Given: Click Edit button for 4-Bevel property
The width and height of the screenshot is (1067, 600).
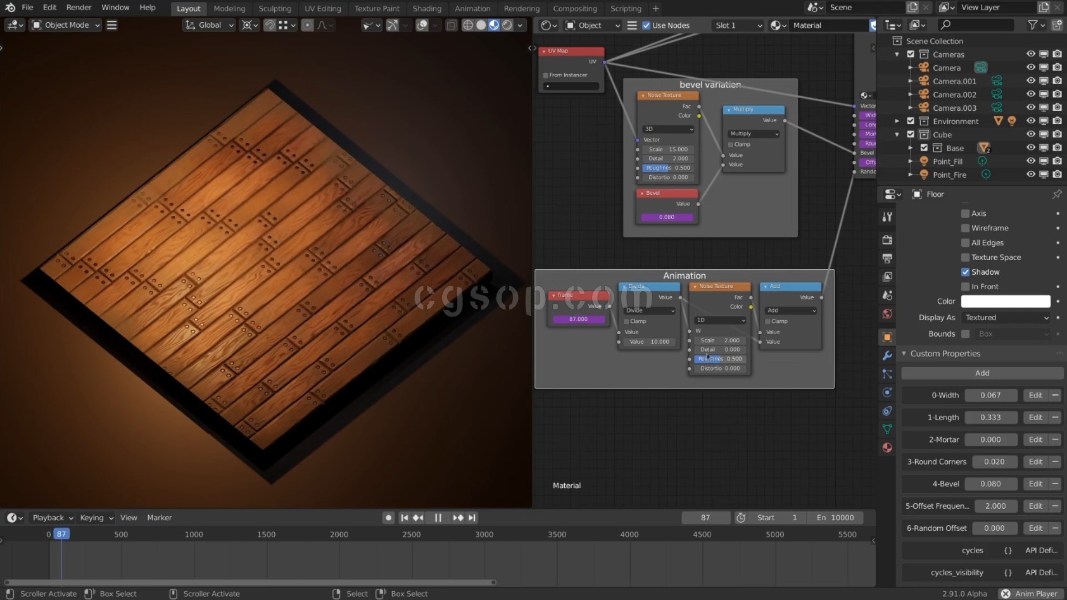Looking at the screenshot, I should click(1035, 484).
